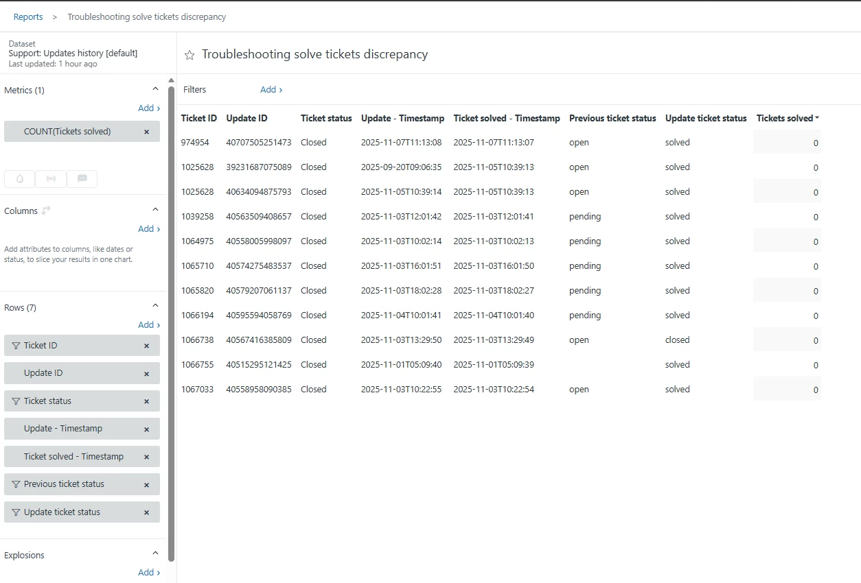The height and width of the screenshot is (583, 861).
Task: Click the sidebar vertical scrollbar
Action: [x=172, y=322]
